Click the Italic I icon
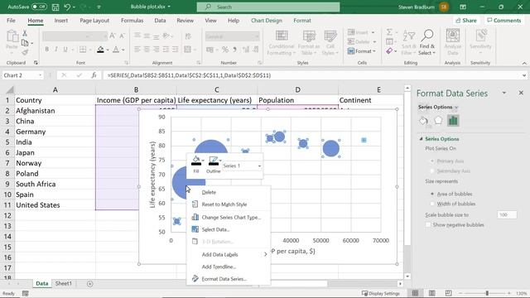Viewport: 530px width, 298px height. click(56, 50)
